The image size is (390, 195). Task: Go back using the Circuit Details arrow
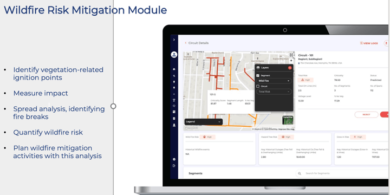click(x=186, y=43)
